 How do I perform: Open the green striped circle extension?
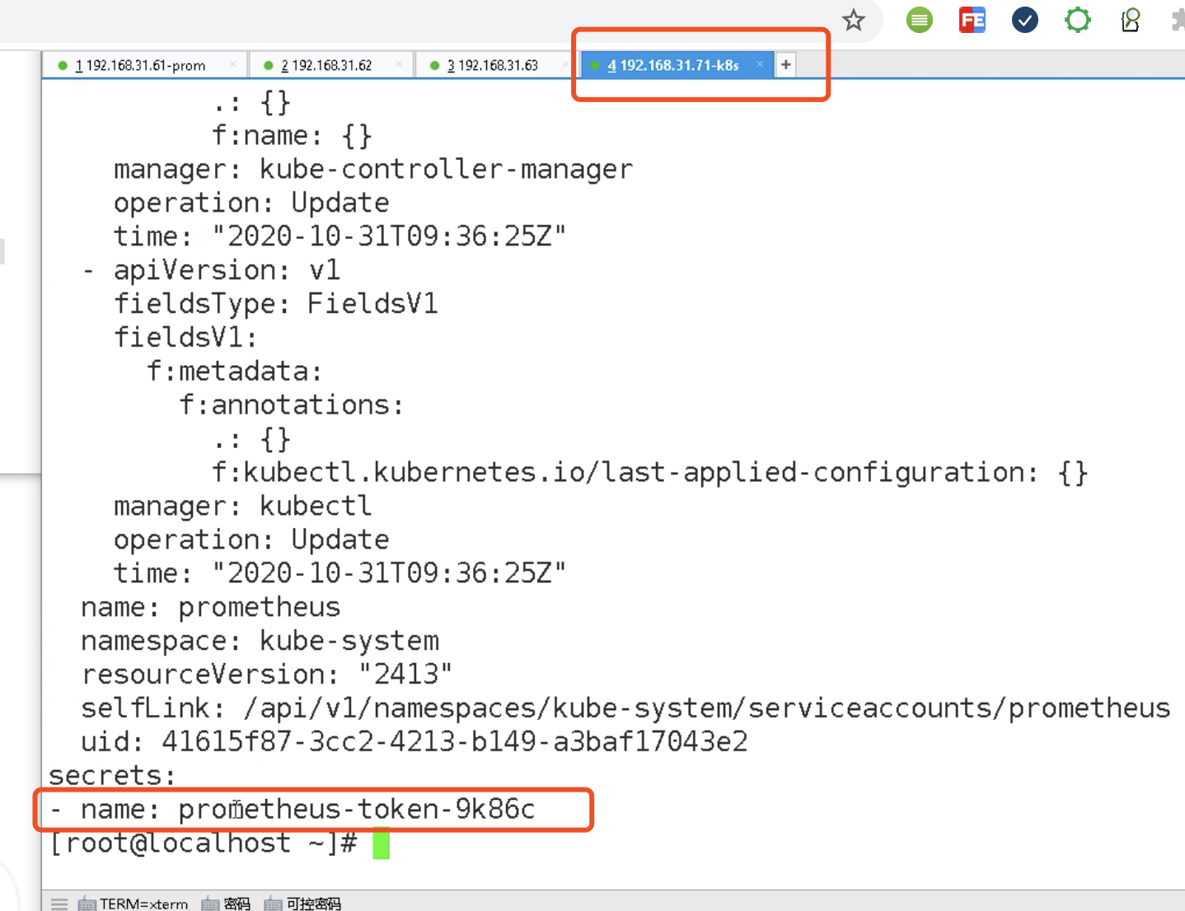[x=920, y=20]
